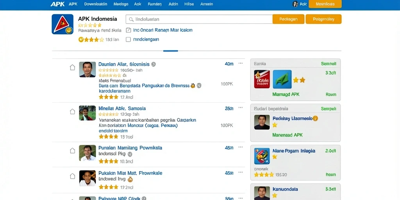
Task: Click the user avatar icon in top bar
Action: click(x=295, y=4)
